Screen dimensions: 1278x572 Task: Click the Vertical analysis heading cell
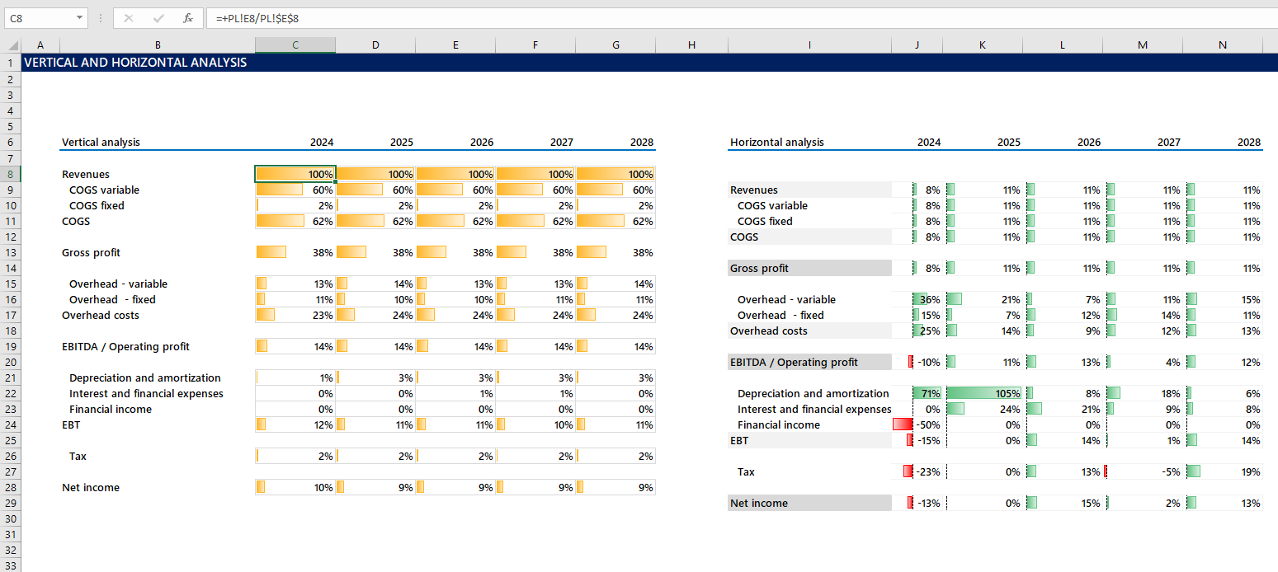pos(101,143)
